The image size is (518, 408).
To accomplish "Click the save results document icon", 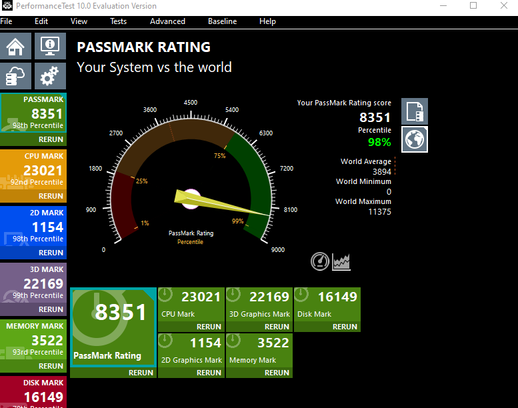I will click(x=415, y=111).
